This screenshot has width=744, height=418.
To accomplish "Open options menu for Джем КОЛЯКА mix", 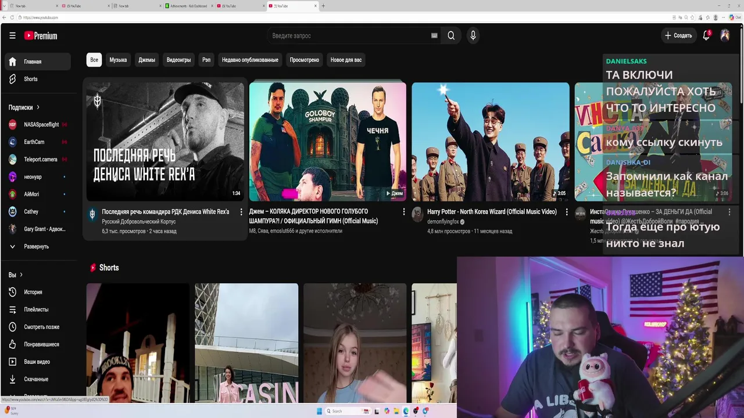I will tap(403, 212).
